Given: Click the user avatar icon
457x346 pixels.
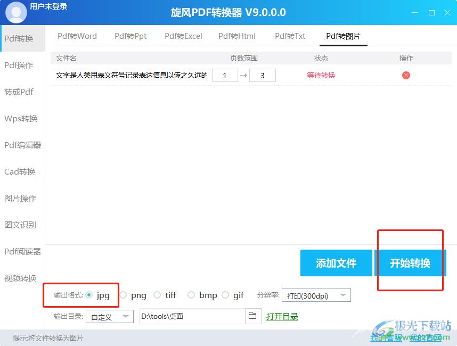Looking at the screenshot, I should (16, 13).
